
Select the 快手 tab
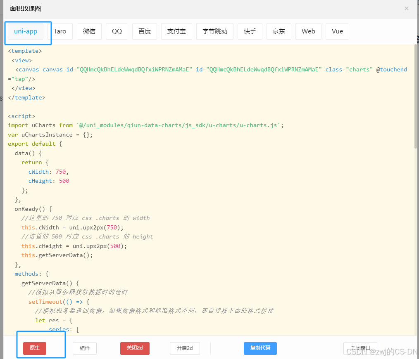tap(250, 31)
